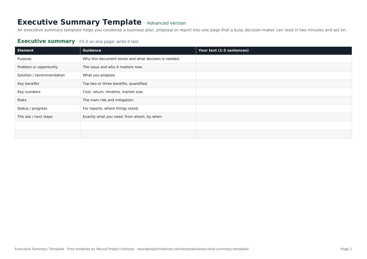The height and width of the screenshot is (259, 367).
Task: Click 'Exactly what you need, from whom' guidance
Action: coord(123,117)
